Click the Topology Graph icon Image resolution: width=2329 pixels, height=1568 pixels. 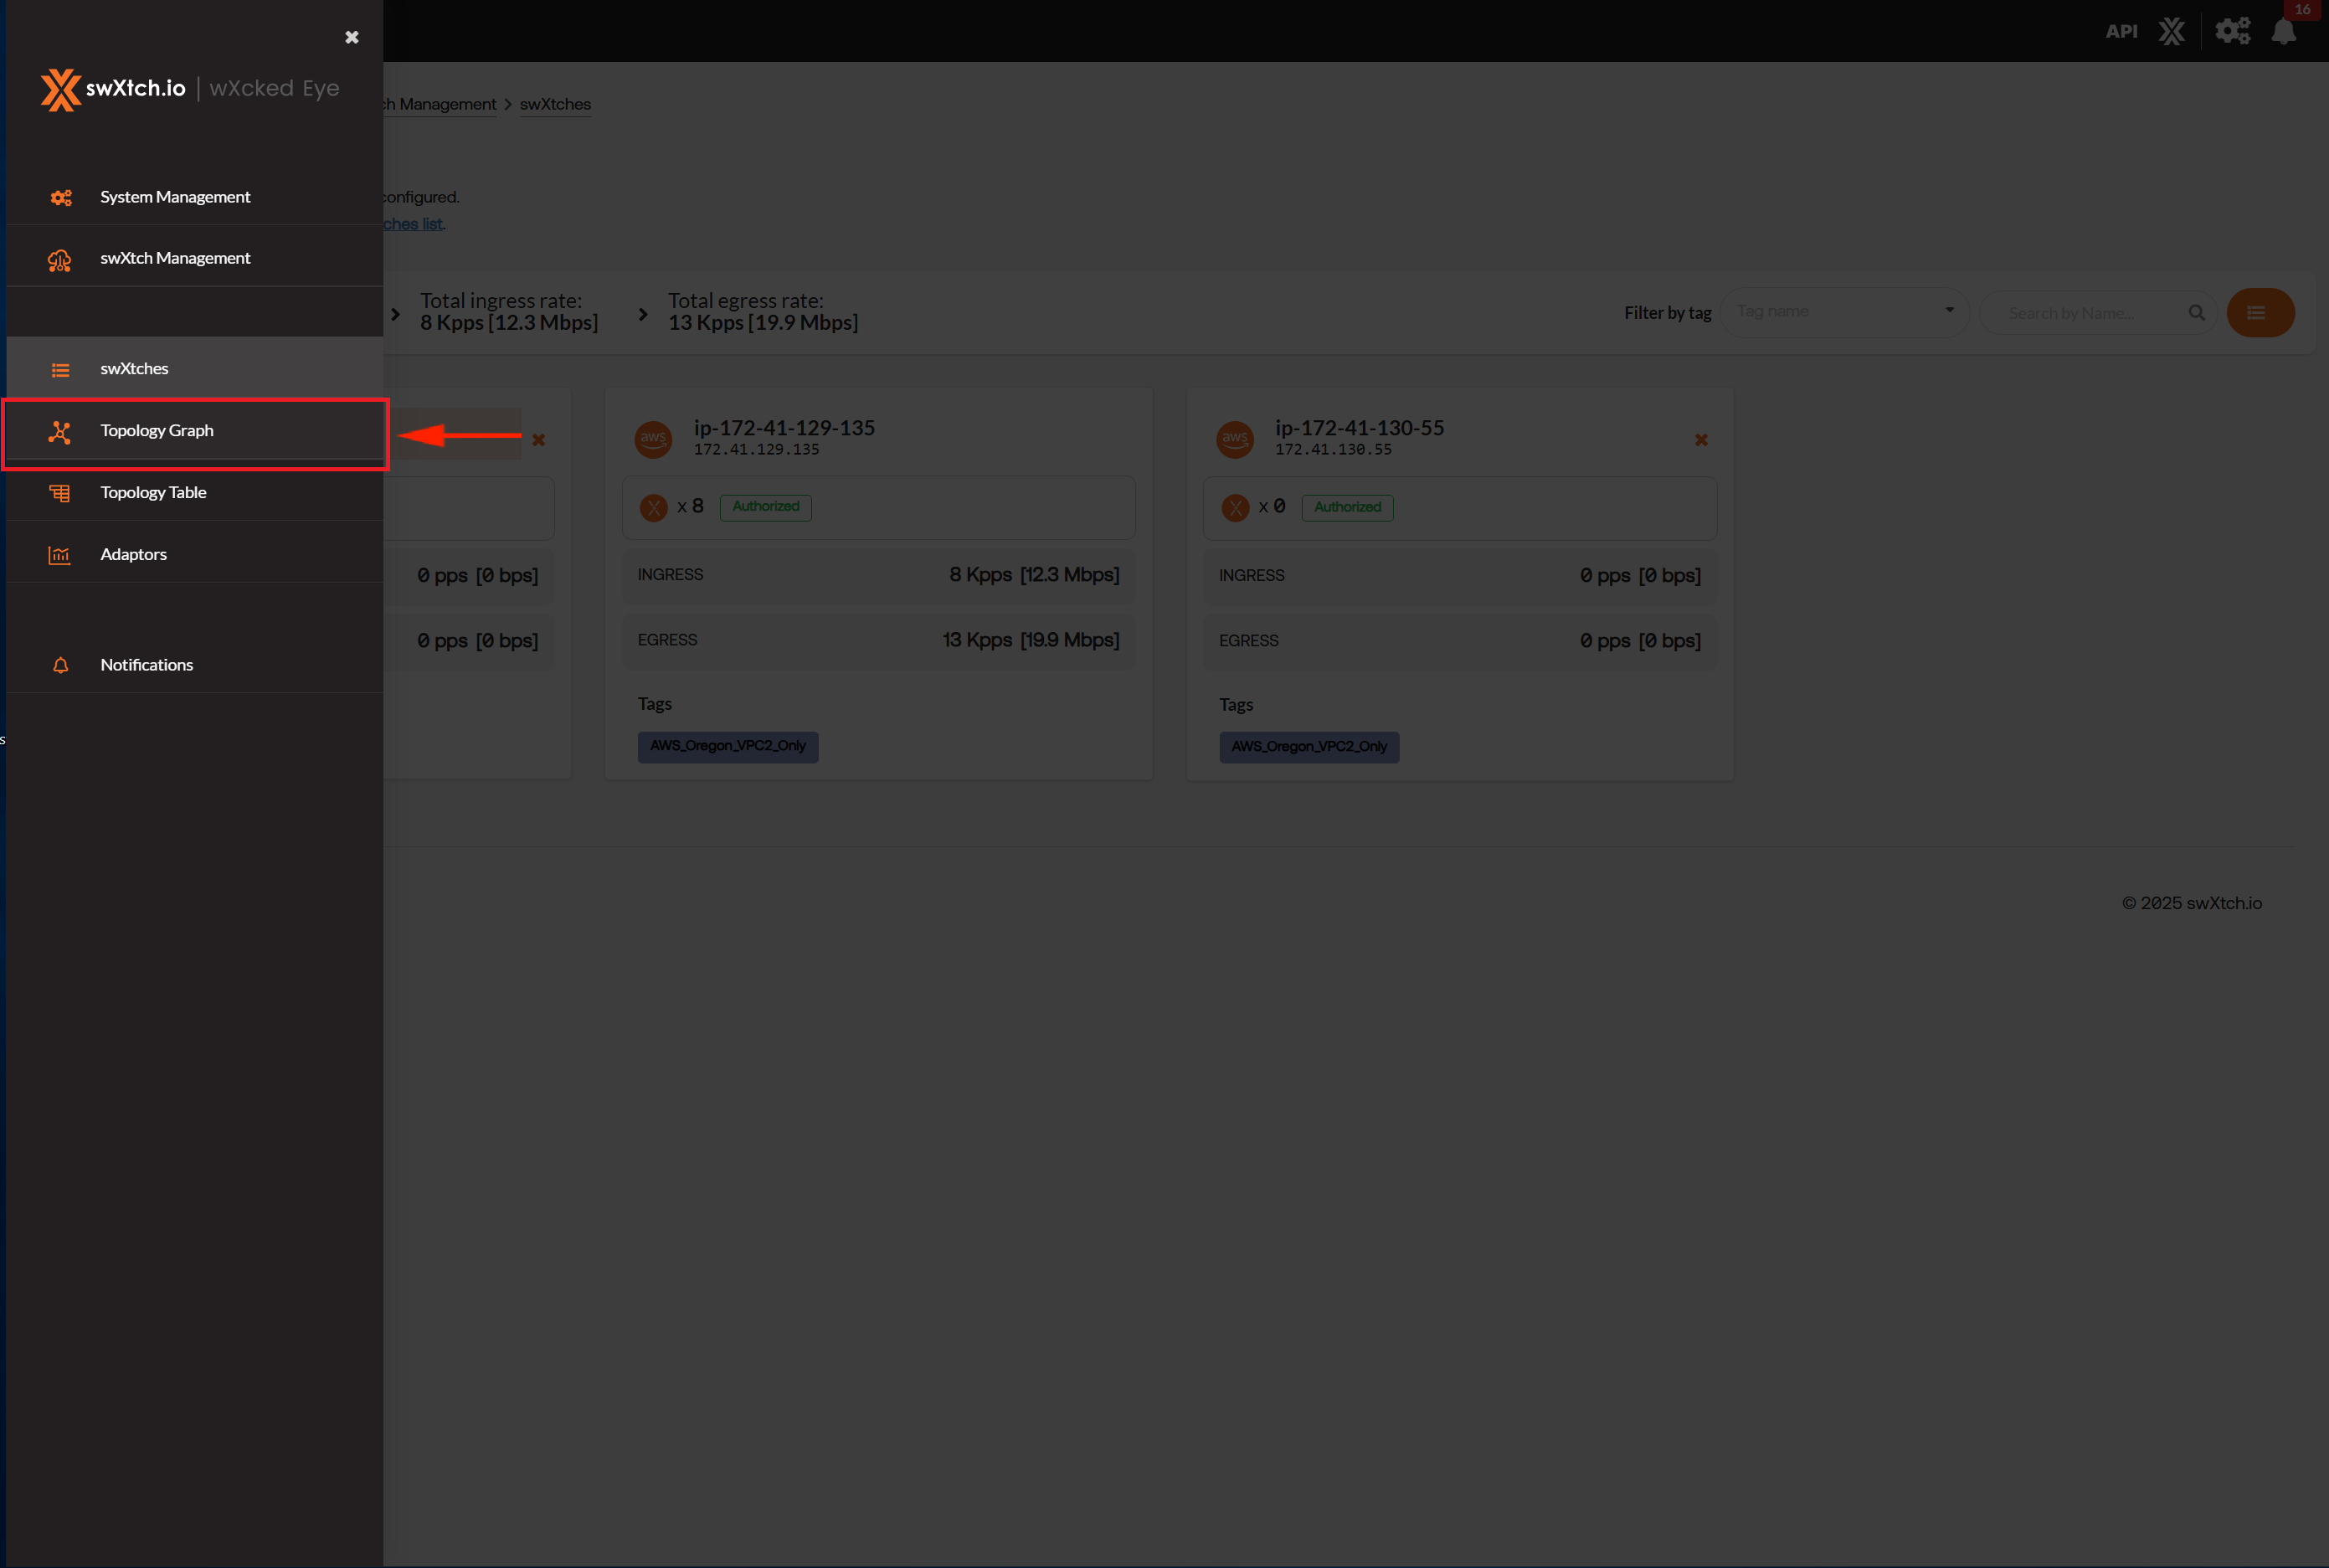pos(60,431)
